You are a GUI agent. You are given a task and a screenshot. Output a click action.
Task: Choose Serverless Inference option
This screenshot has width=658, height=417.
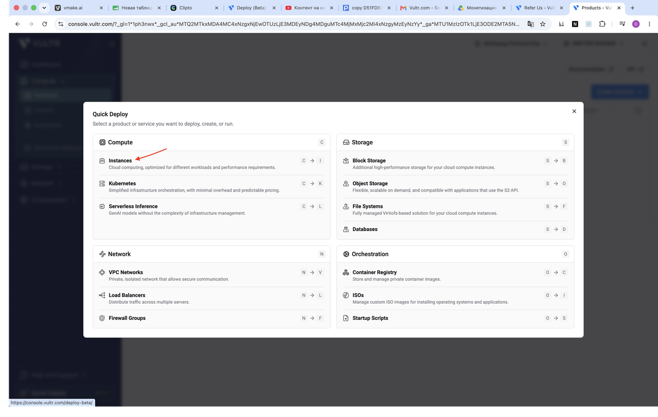coord(211,210)
